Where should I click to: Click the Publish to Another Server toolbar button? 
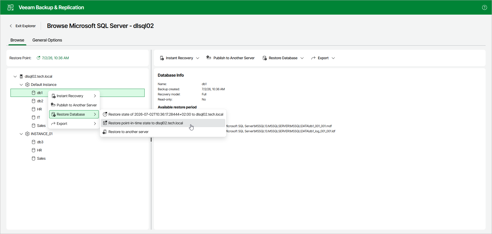click(x=230, y=58)
